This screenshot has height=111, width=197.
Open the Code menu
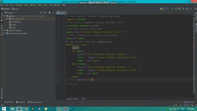26,5
